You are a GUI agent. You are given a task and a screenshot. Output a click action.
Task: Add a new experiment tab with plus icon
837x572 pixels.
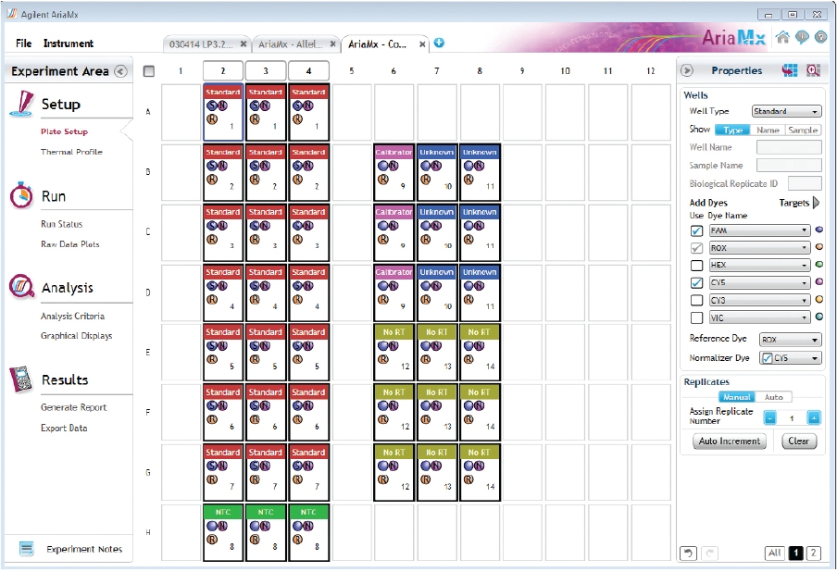pos(439,43)
